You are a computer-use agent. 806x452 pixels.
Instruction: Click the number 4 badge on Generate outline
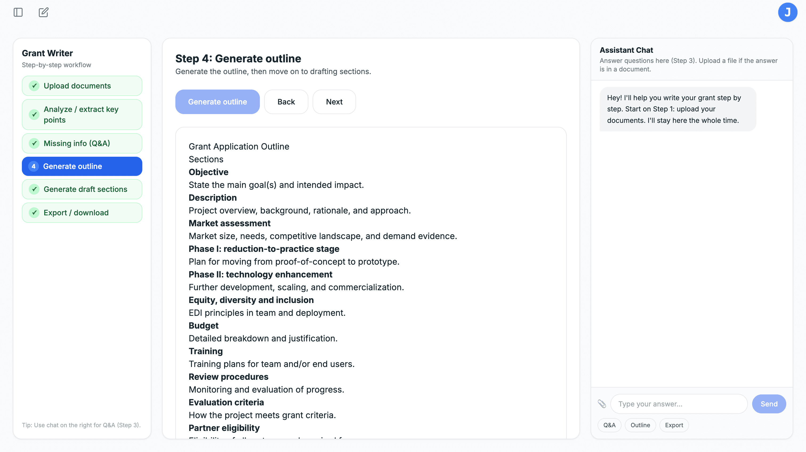(x=34, y=166)
